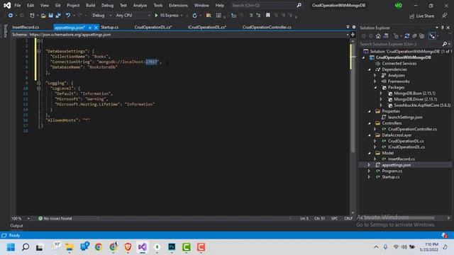This screenshot has width=454, height=255.
Task: Open the Analyze menu
Action: [x=140, y=5]
